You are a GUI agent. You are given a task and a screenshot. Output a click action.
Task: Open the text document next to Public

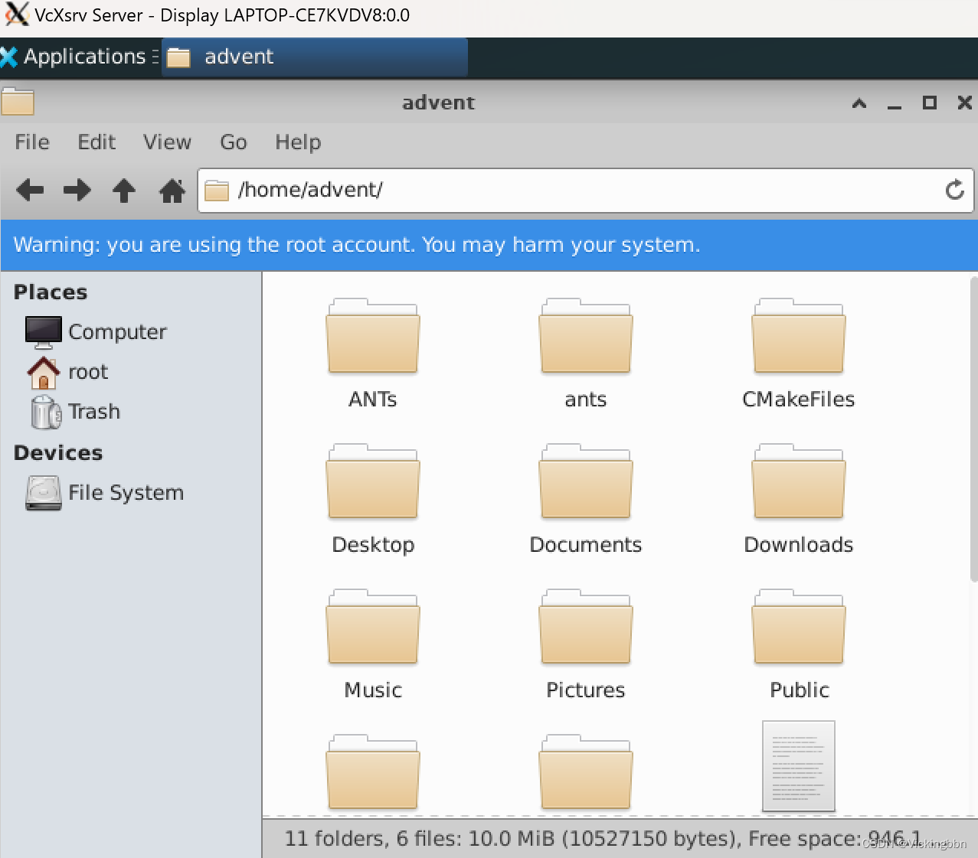[x=798, y=766]
